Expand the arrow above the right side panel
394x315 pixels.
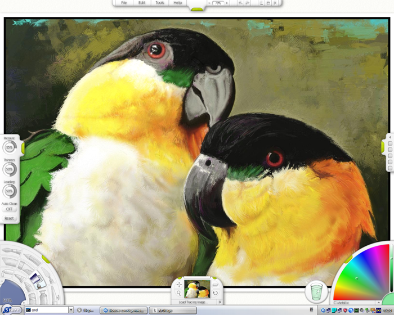(390, 137)
